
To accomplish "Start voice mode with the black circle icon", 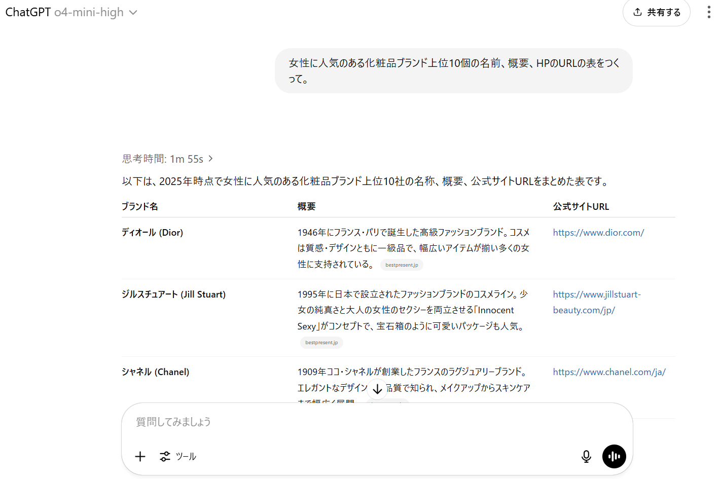I will click(x=614, y=456).
